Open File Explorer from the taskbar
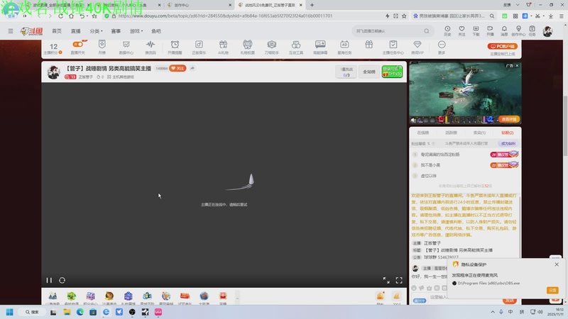The image size is (568, 319). click(x=67, y=312)
